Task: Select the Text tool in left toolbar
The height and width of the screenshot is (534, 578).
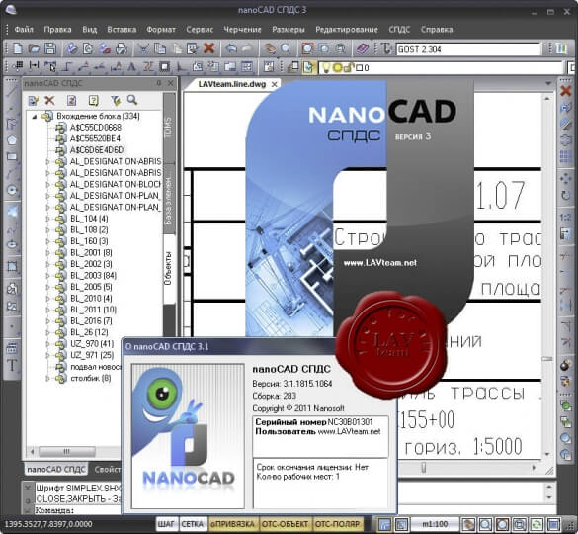Action: point(12,365)
